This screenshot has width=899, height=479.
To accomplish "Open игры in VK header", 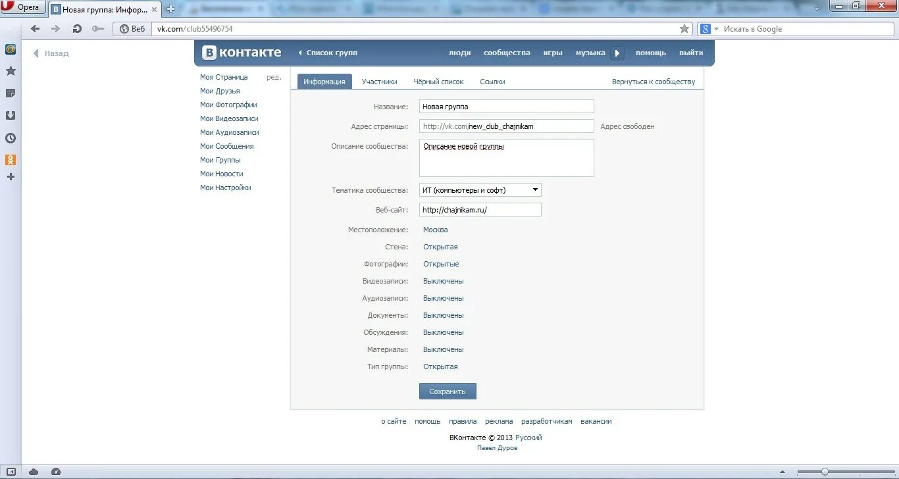I will point(553,53).
